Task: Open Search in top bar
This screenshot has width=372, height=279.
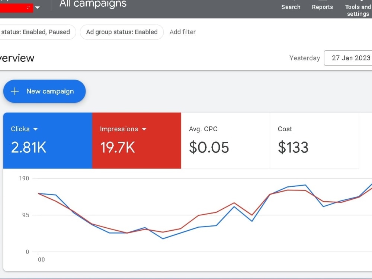Action: click(291, 7)
